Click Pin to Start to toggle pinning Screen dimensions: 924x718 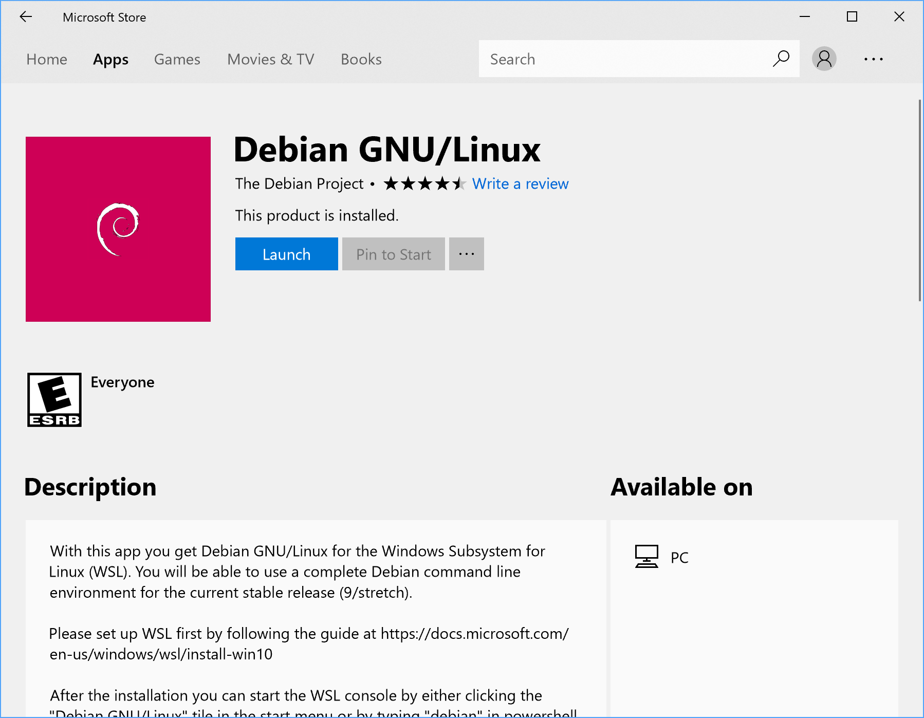pos(393,253)
